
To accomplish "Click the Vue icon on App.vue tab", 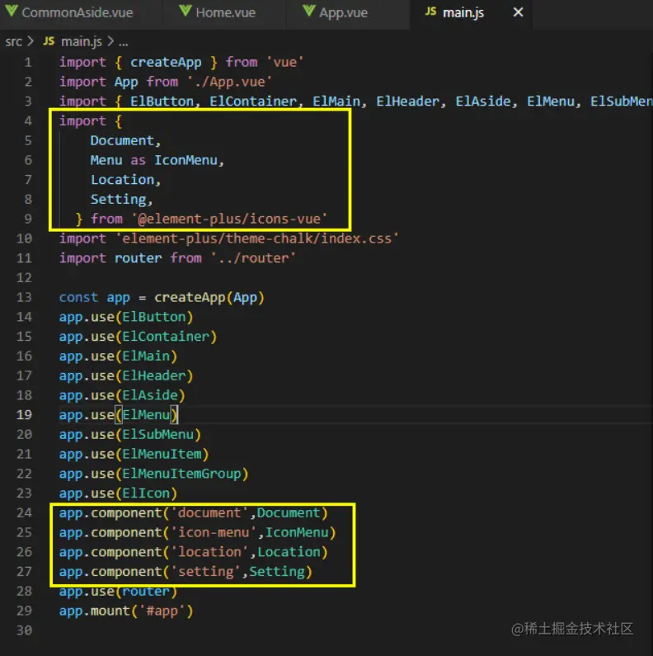I will 309,11.
